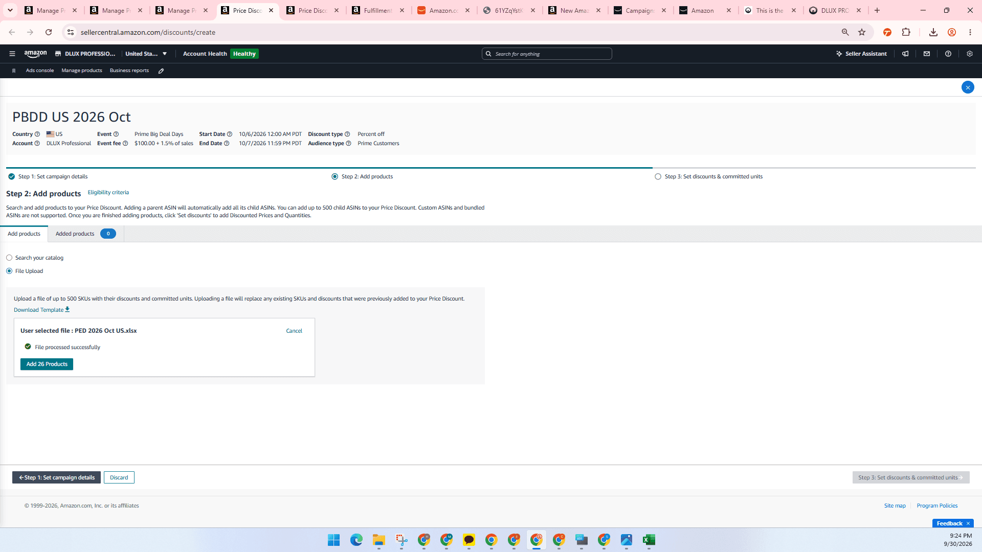
Task: Open File Explorer from the taskbar
Action: click(379, 540)
